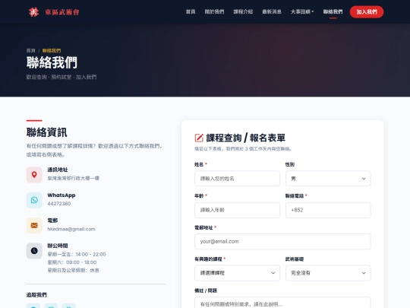
Task: Click the red martial arts association logo icon
Action: pos(33,12)
